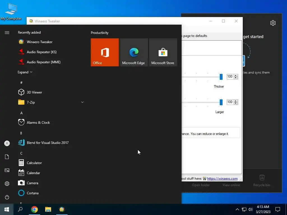Click reset page to defaults
Viewport: 287px width, 215px height.
pyautogui.click(x=195, y=36)
